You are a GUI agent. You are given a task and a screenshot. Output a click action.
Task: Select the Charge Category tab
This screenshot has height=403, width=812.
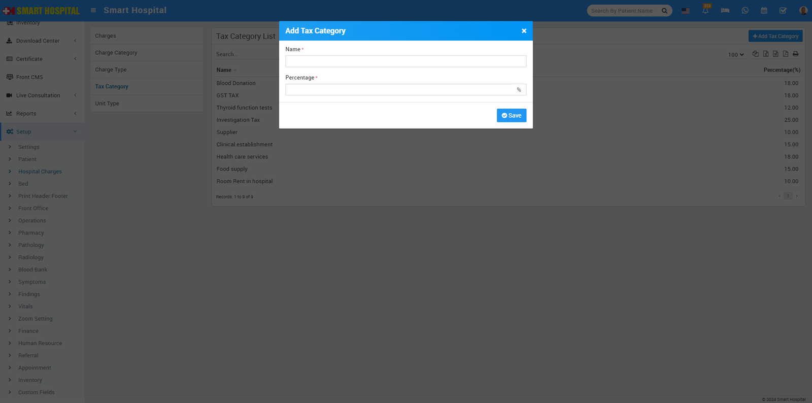tap(116, 53)
